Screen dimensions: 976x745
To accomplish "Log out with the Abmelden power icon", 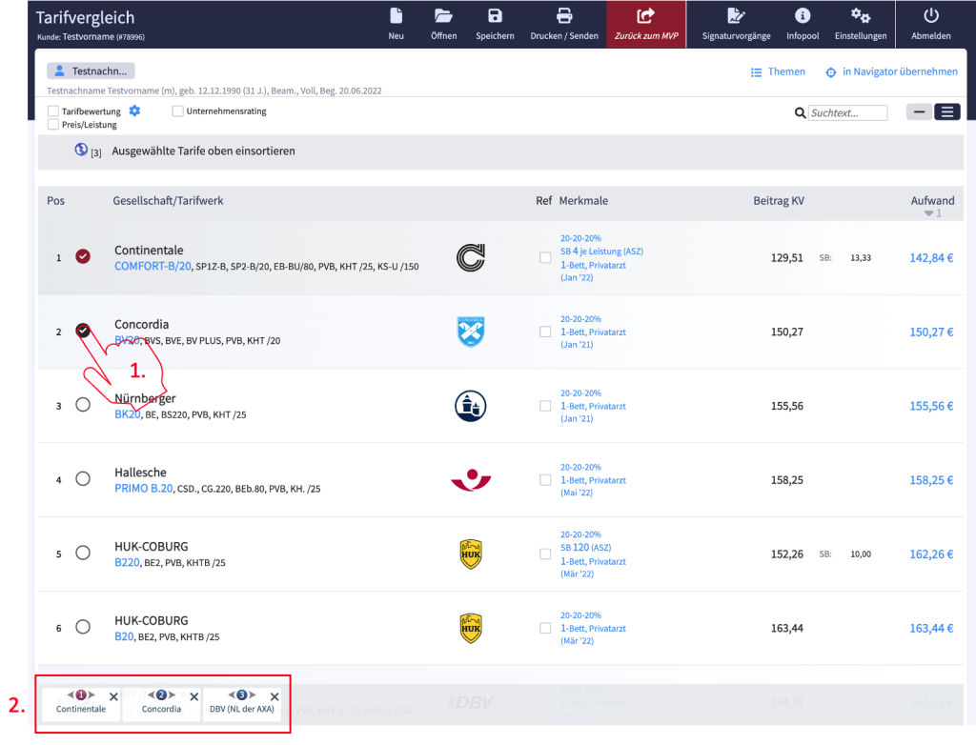I will click(930, 24).
